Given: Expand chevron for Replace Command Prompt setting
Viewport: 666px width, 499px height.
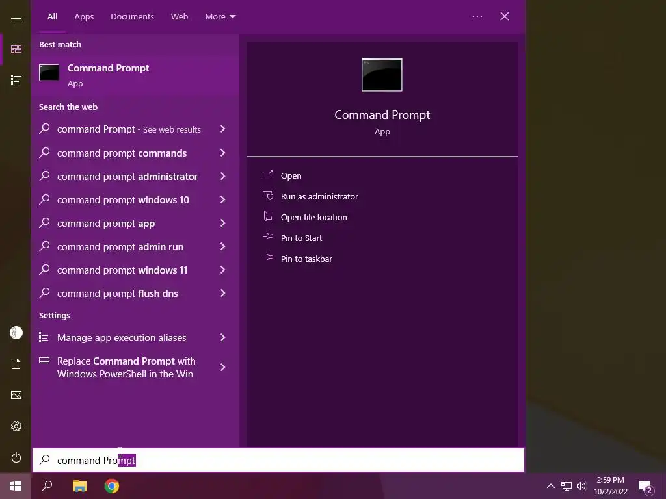Looking at the screenshot, I should pyautogui.click(x=222, y=367).
